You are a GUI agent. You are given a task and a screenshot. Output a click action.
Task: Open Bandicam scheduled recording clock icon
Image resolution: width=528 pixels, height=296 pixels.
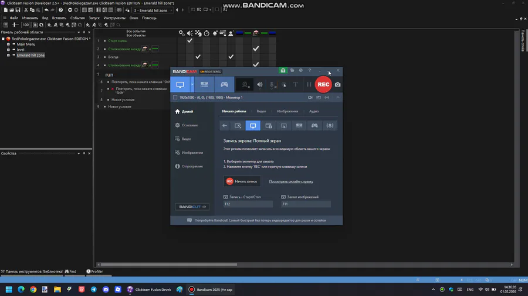[301, 70]
